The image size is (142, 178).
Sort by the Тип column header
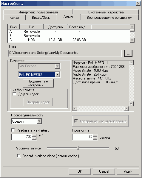32,27
